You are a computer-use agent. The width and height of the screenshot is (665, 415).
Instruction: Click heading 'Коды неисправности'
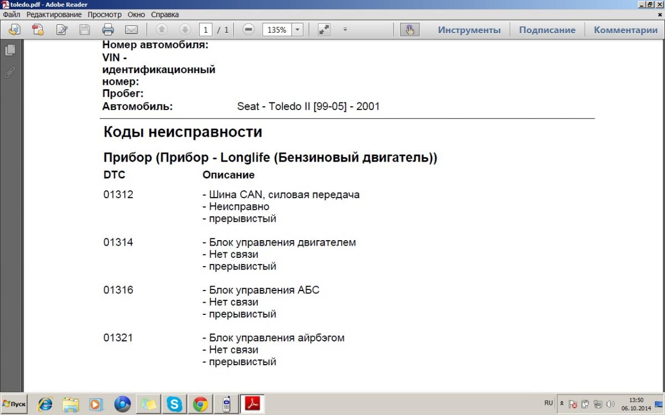[183, 132]
